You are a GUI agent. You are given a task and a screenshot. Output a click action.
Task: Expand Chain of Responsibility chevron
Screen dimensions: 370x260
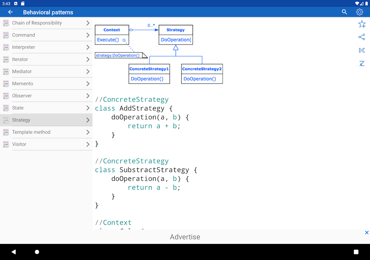88,23
